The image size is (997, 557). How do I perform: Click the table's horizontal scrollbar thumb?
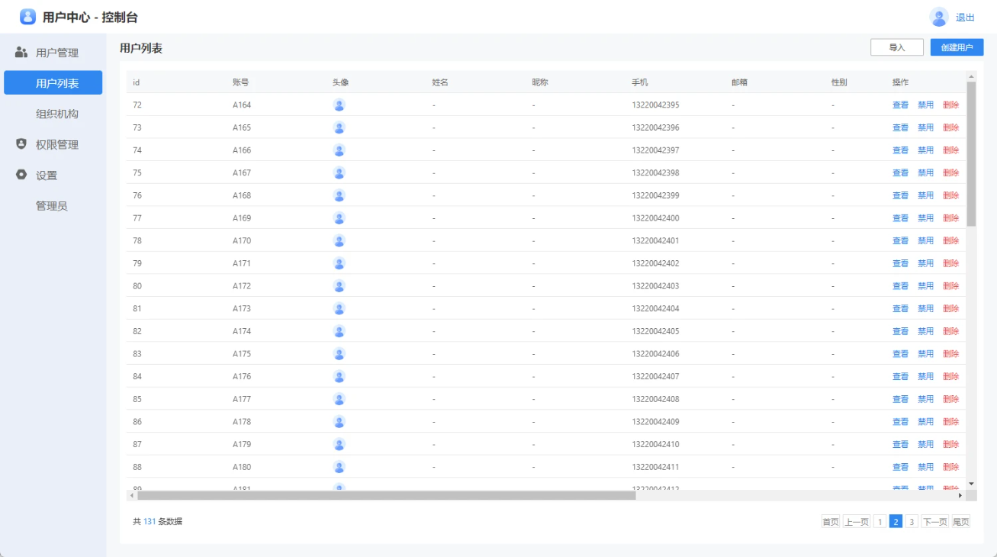click(x=386, y=495)
